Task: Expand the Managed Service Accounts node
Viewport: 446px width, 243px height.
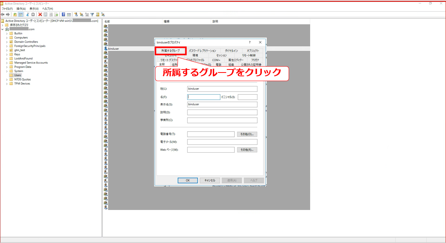Action: tap(7, 63)
